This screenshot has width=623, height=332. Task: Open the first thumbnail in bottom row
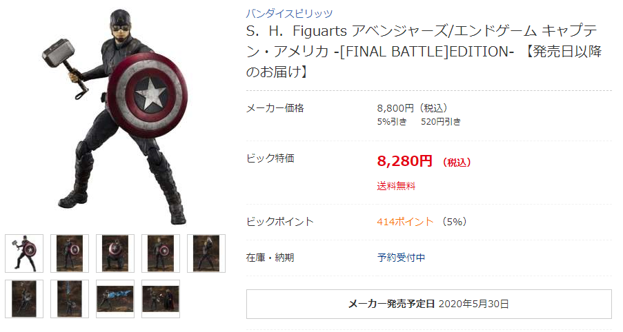pyautogui.click(x=24, y=298)
